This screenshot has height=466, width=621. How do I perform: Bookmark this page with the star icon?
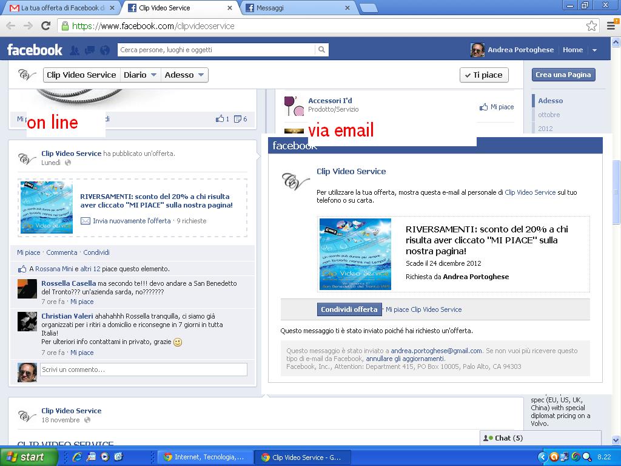pyautogui.click(x=591, y=26)
